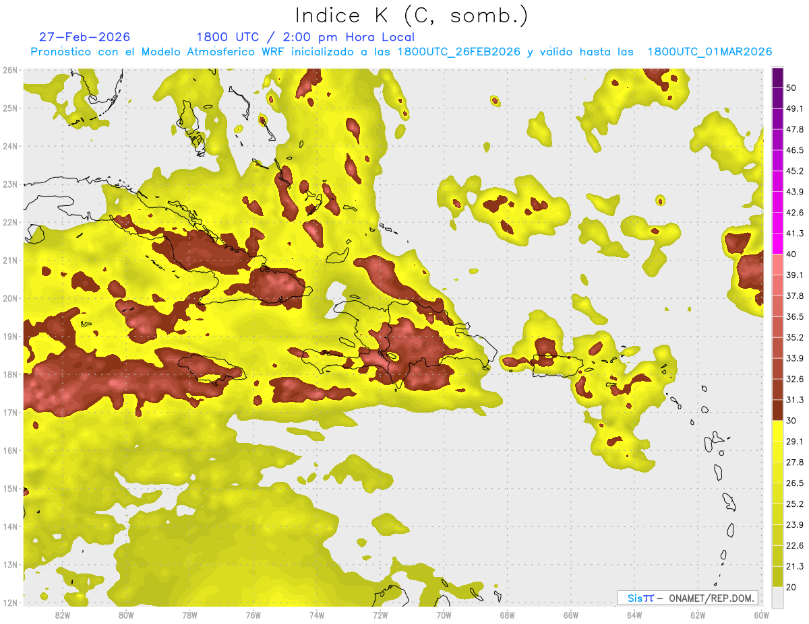This screenshot has width=809, height=624.
Task: Click the '46.5' color scale label
Action: [x=795, y=150]
